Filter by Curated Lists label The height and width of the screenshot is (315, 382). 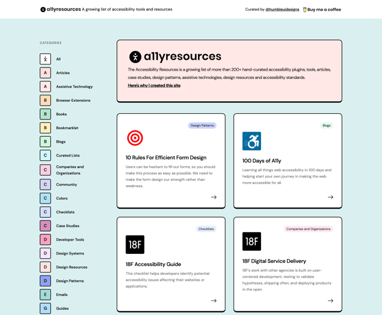click(68, 155)
